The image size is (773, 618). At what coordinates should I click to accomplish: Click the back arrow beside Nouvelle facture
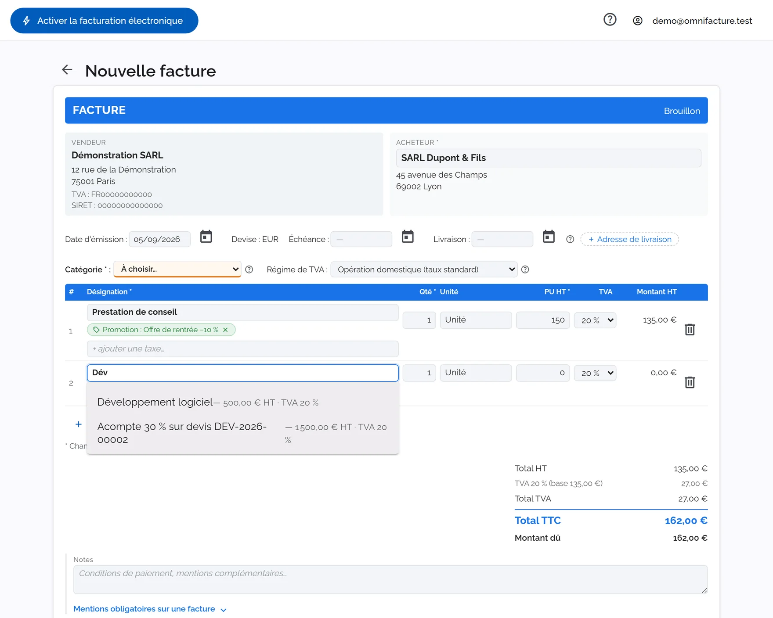[67, 69]
